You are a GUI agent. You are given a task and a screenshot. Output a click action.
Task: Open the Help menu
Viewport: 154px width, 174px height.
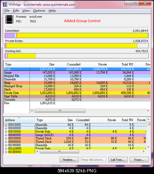(x=52, y=11)
